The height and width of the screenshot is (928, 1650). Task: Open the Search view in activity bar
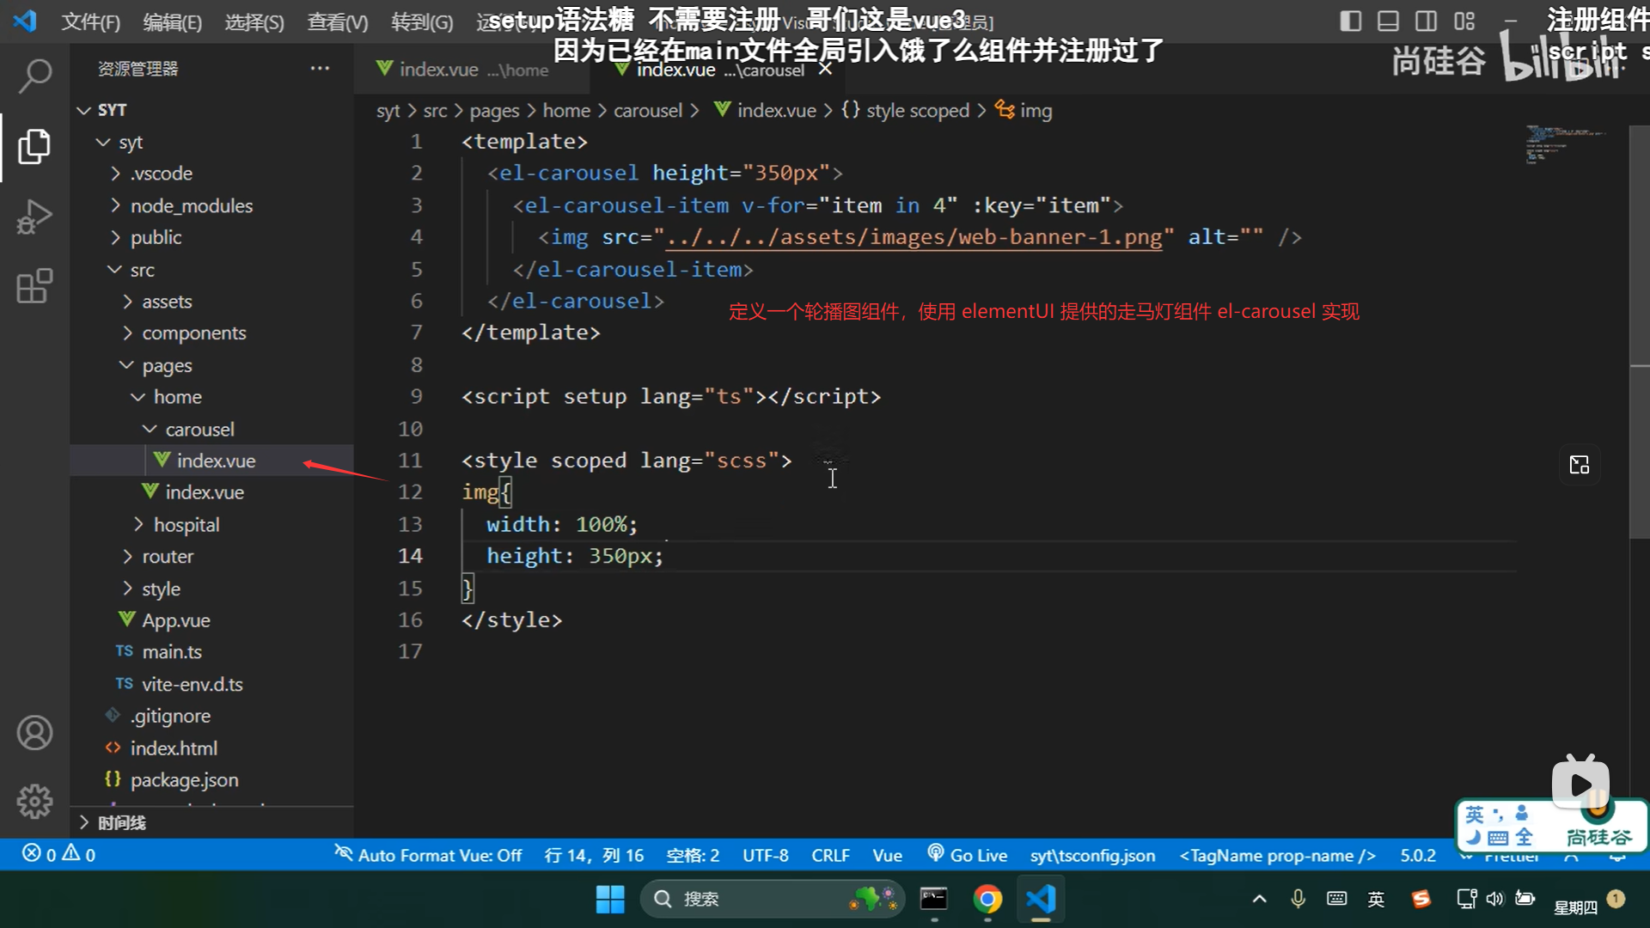(x=34, y=76)
